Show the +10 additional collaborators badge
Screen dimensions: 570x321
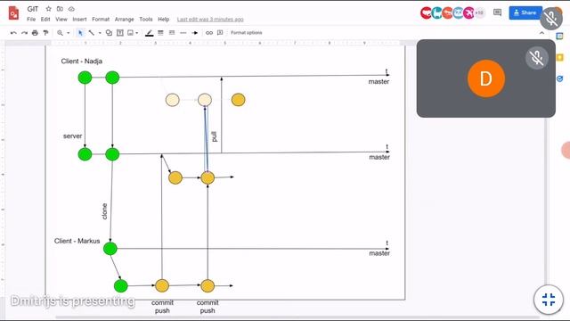click(x=479, y=12)
